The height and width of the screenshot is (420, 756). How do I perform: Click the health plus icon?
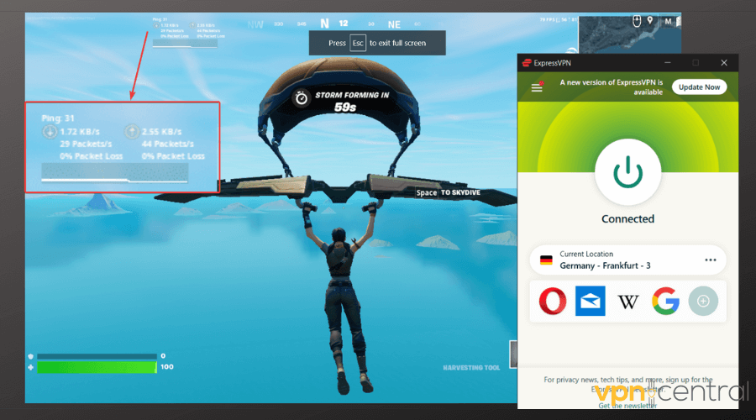[x=31, y=367]
